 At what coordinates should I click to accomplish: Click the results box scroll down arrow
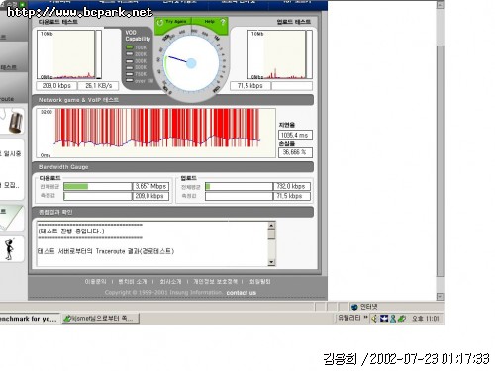click(x=271, y=262)
